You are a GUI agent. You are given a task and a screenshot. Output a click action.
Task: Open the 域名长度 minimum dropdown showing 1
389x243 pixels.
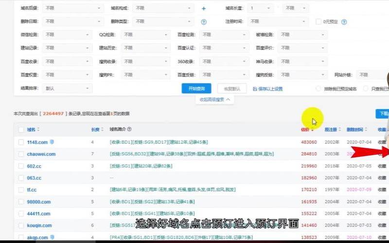(x=260, y=8)
